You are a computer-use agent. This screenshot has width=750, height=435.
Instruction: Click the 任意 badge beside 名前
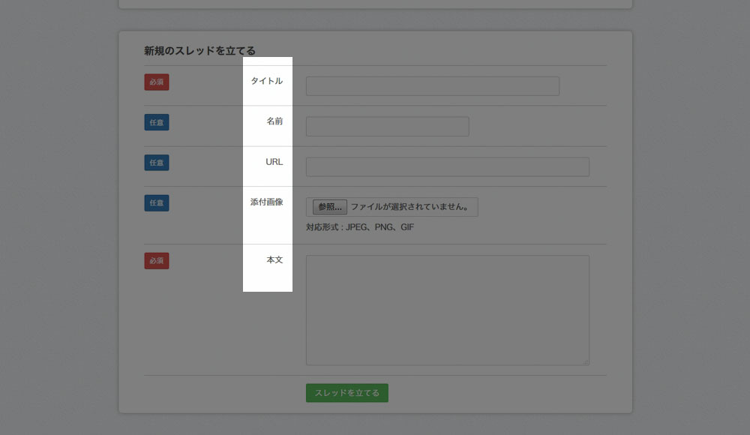coord(157,122)
